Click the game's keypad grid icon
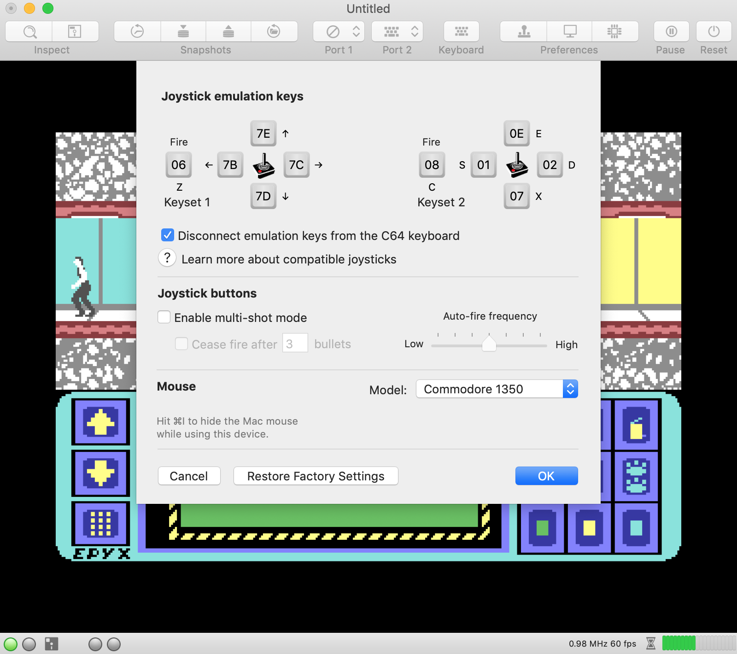The height and width of the screenshot is (654, 737). tap(101, 524)
